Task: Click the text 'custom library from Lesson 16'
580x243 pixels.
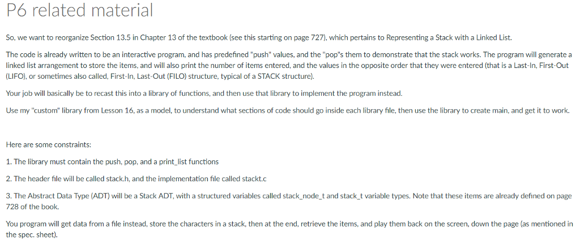Action: coord(79,110)
